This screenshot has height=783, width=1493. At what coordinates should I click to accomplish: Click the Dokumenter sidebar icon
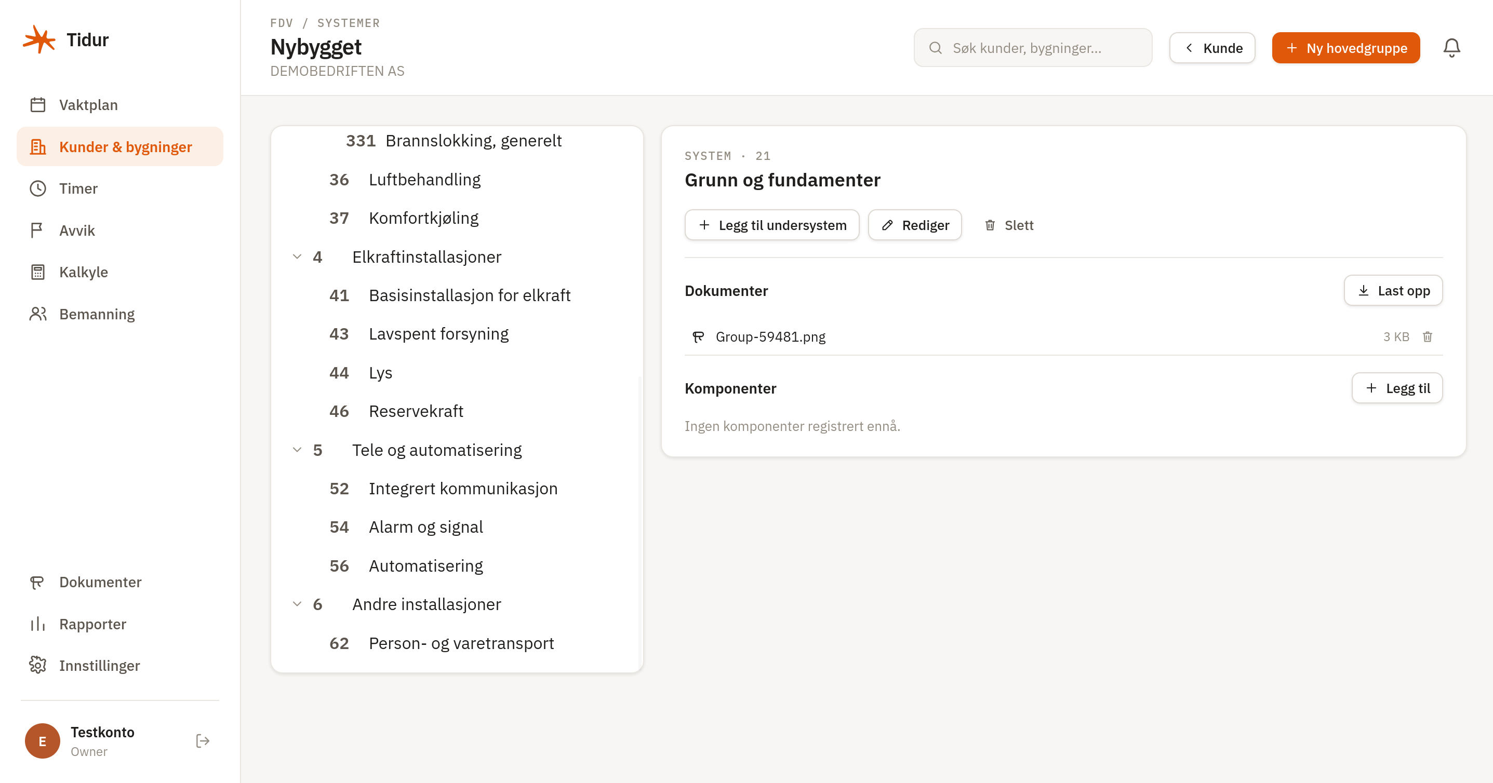(x=38, y=582)
